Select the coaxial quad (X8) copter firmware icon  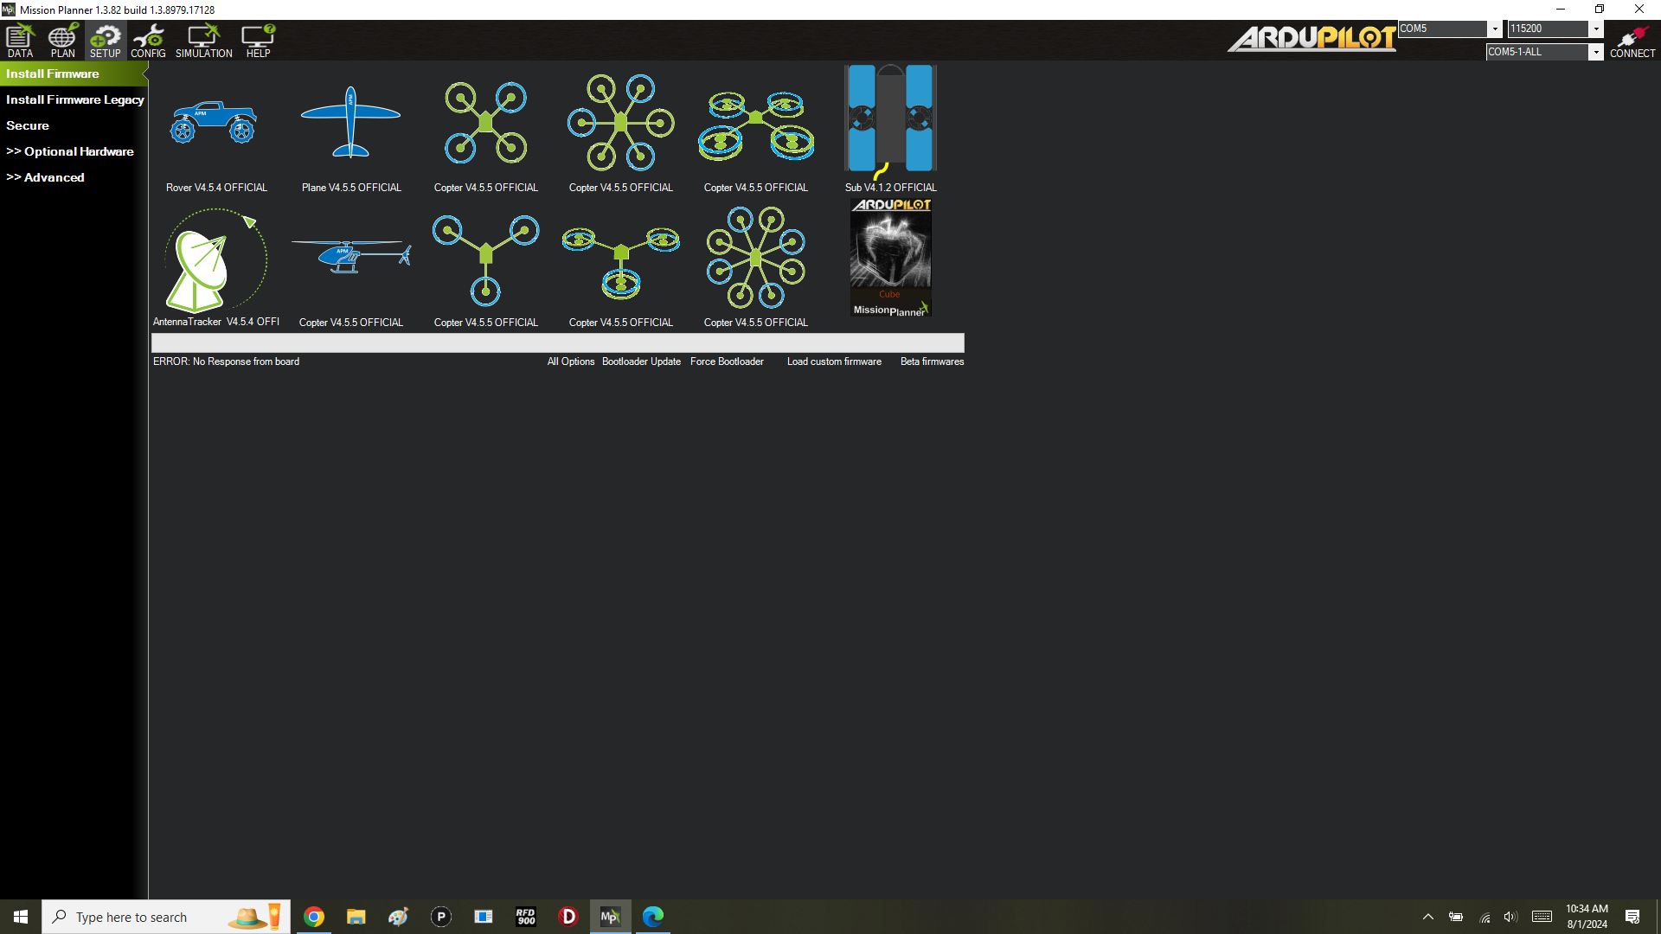[x=756, y=125]
